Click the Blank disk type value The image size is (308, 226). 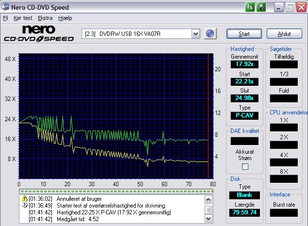244,195
